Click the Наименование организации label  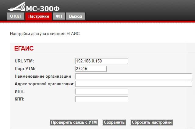[43, 76]
